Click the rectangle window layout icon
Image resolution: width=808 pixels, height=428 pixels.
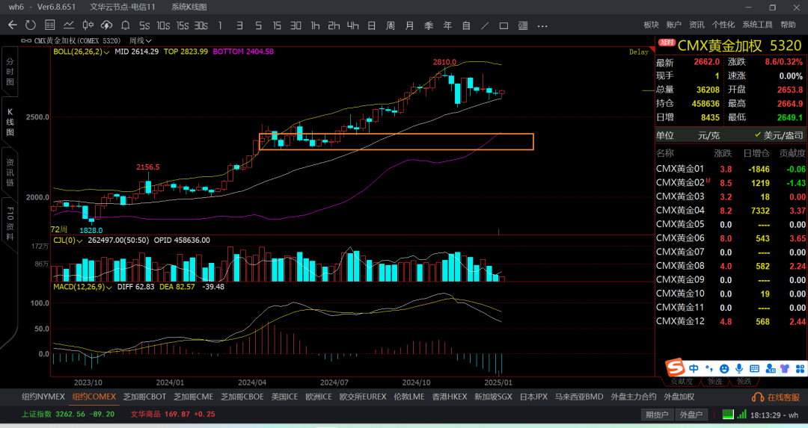coord(504,25)
